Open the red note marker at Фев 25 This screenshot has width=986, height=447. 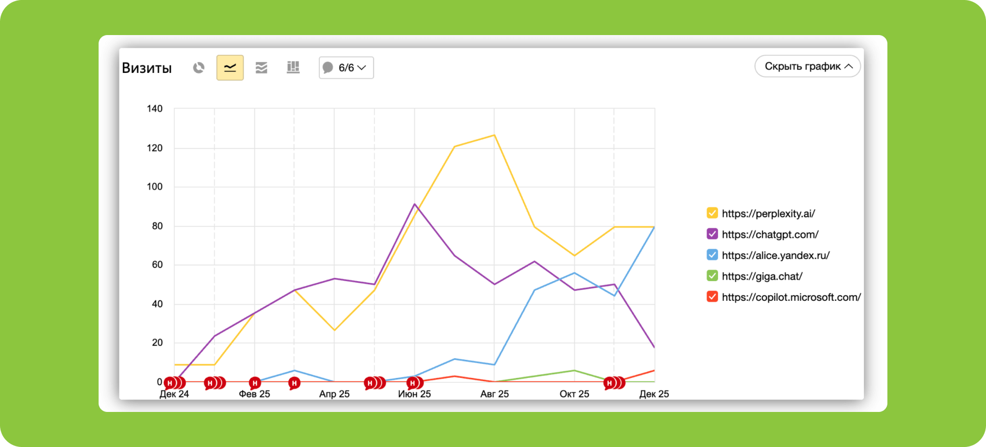(255, 383)
